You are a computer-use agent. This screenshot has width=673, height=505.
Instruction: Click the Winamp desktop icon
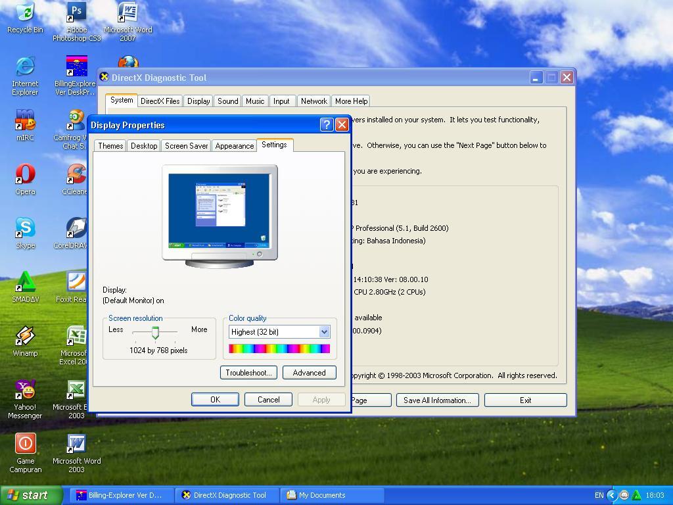click(x=26, y=341)
